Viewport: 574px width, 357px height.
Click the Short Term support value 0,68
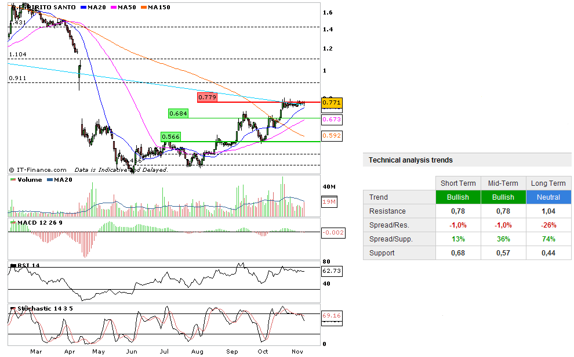[458, 253]
